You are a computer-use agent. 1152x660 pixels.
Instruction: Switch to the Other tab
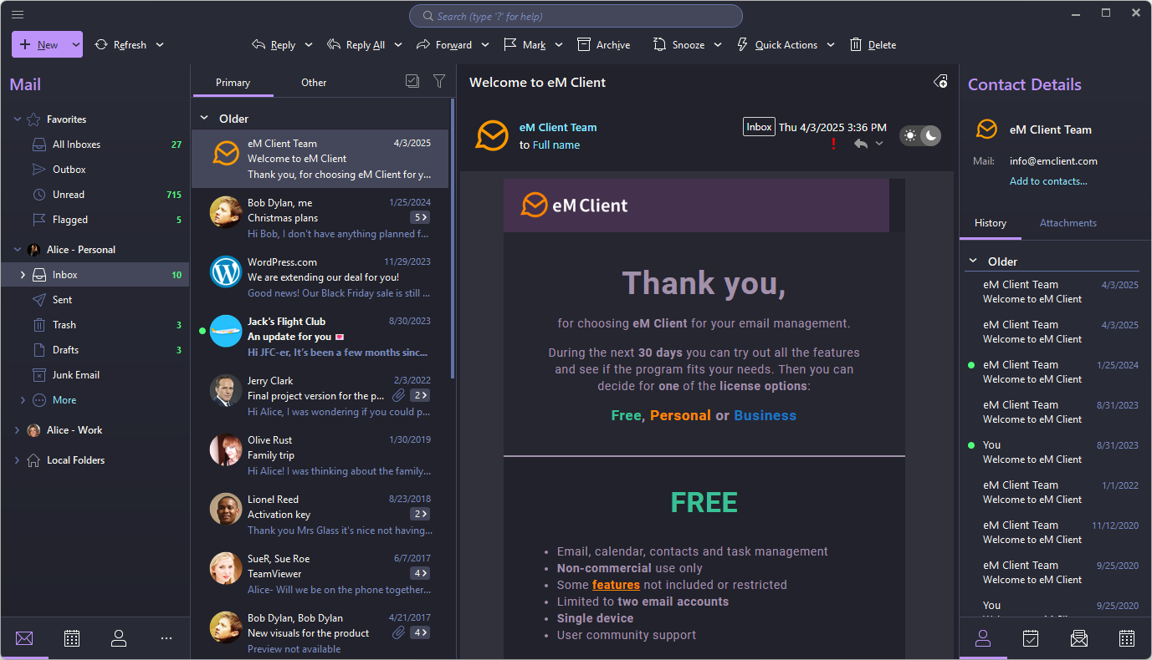pos(314,83)
